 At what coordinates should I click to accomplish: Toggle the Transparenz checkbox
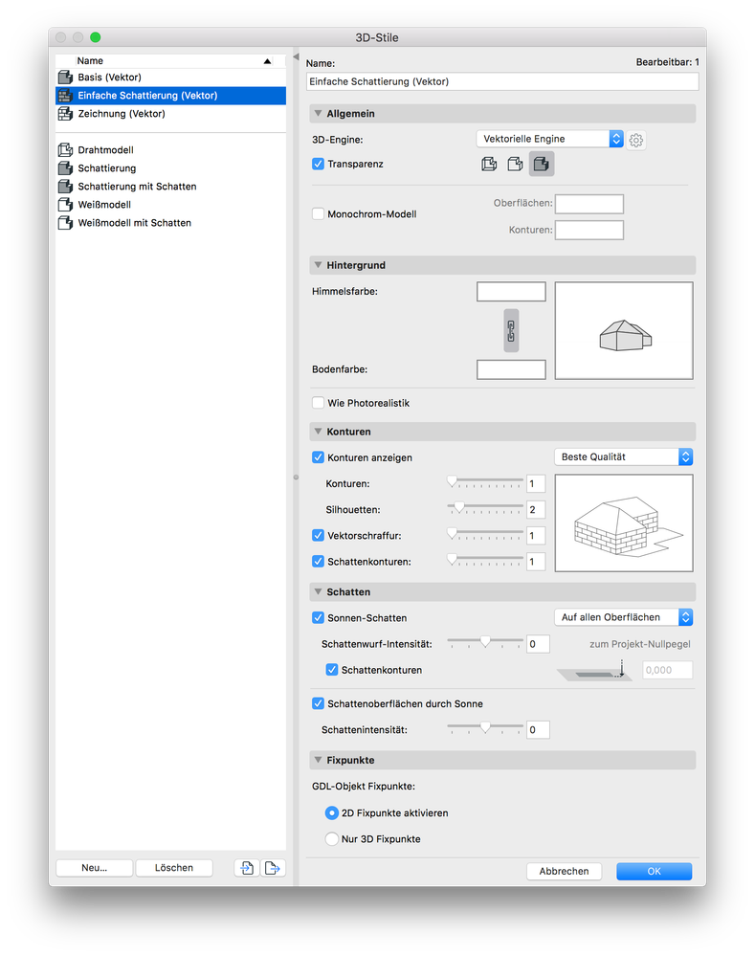pos(318,164)
